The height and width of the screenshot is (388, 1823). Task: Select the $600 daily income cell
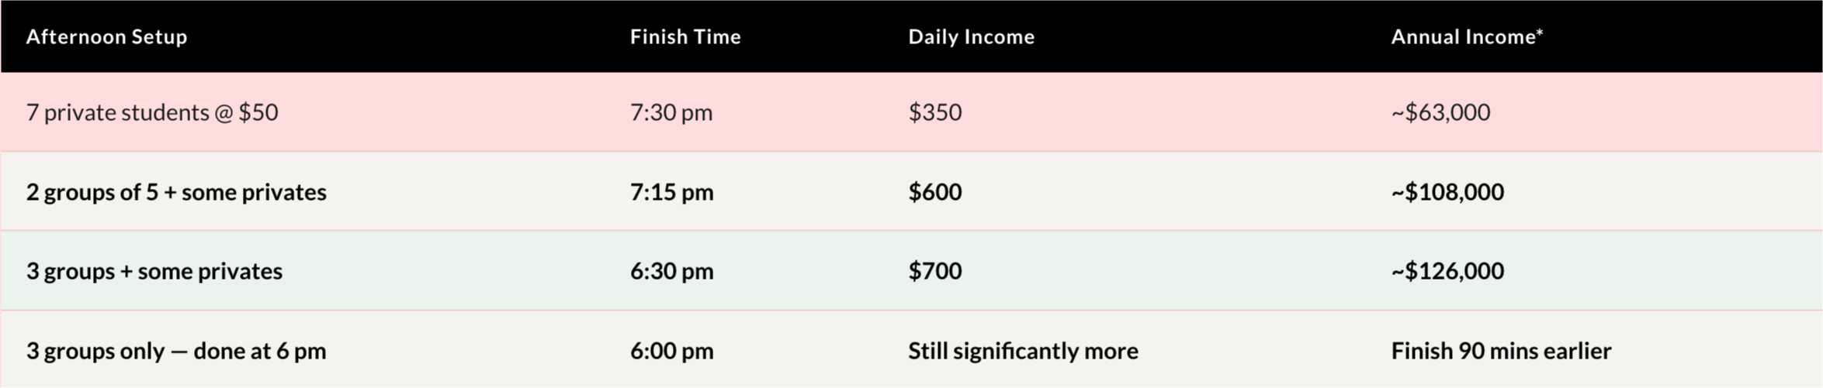tap(934, 192)
